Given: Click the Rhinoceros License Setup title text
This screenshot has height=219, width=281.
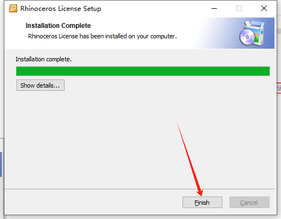Looking at the screenshot, I should click(x=61, y=9).
